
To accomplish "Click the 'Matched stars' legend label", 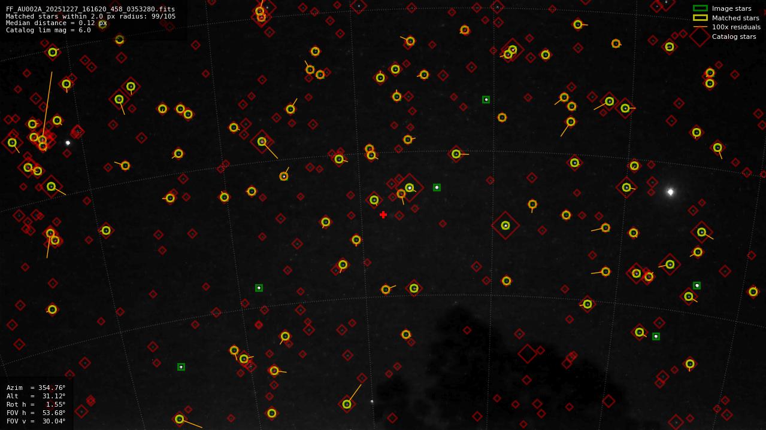I will [735, 18].
